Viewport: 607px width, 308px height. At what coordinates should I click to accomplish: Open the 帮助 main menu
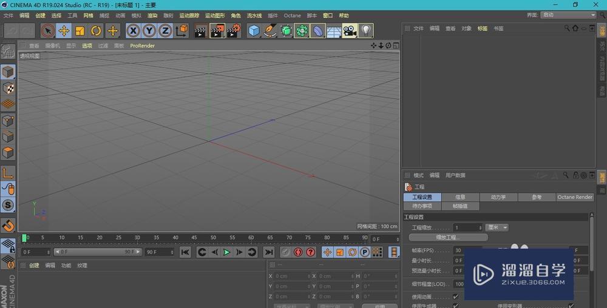[344, 15]
